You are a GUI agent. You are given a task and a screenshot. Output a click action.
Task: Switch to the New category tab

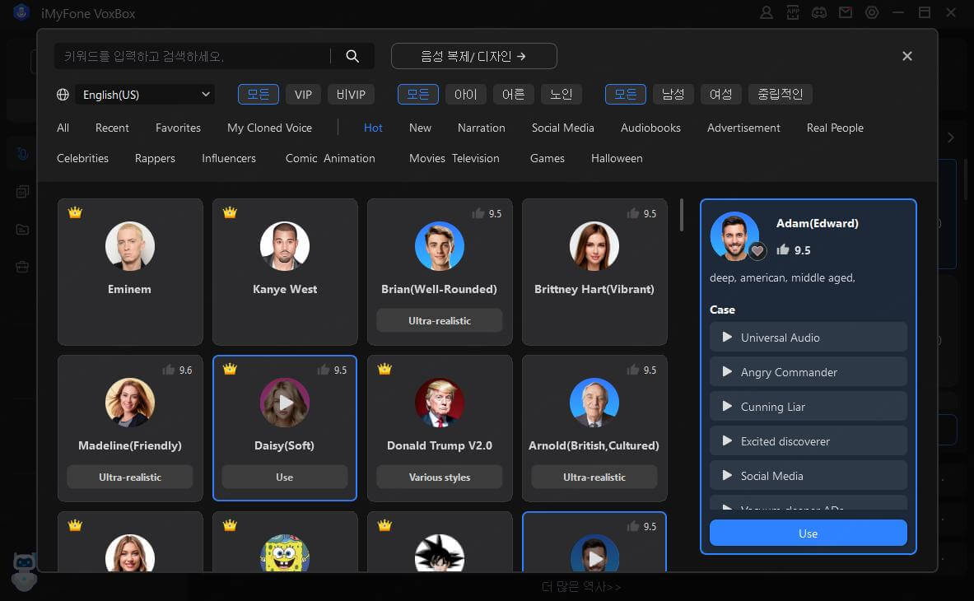420,128
